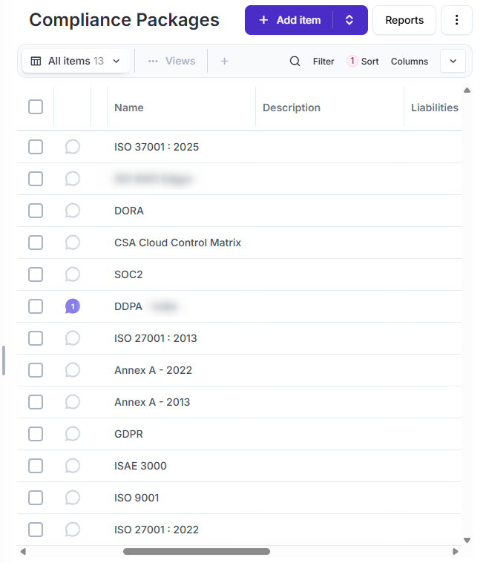Open comment bubble for GDPR row
The width and height of the screenshot is (486, 563).
click(x=72, y=434)
